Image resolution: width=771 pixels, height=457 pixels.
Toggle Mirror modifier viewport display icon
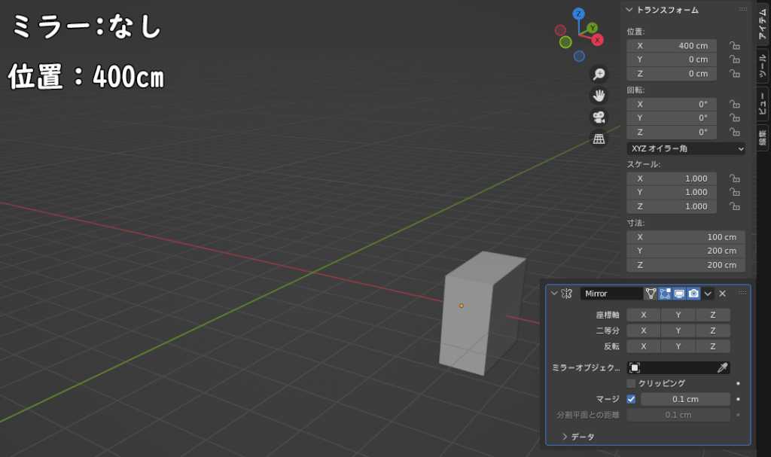[x=679, y=294]
